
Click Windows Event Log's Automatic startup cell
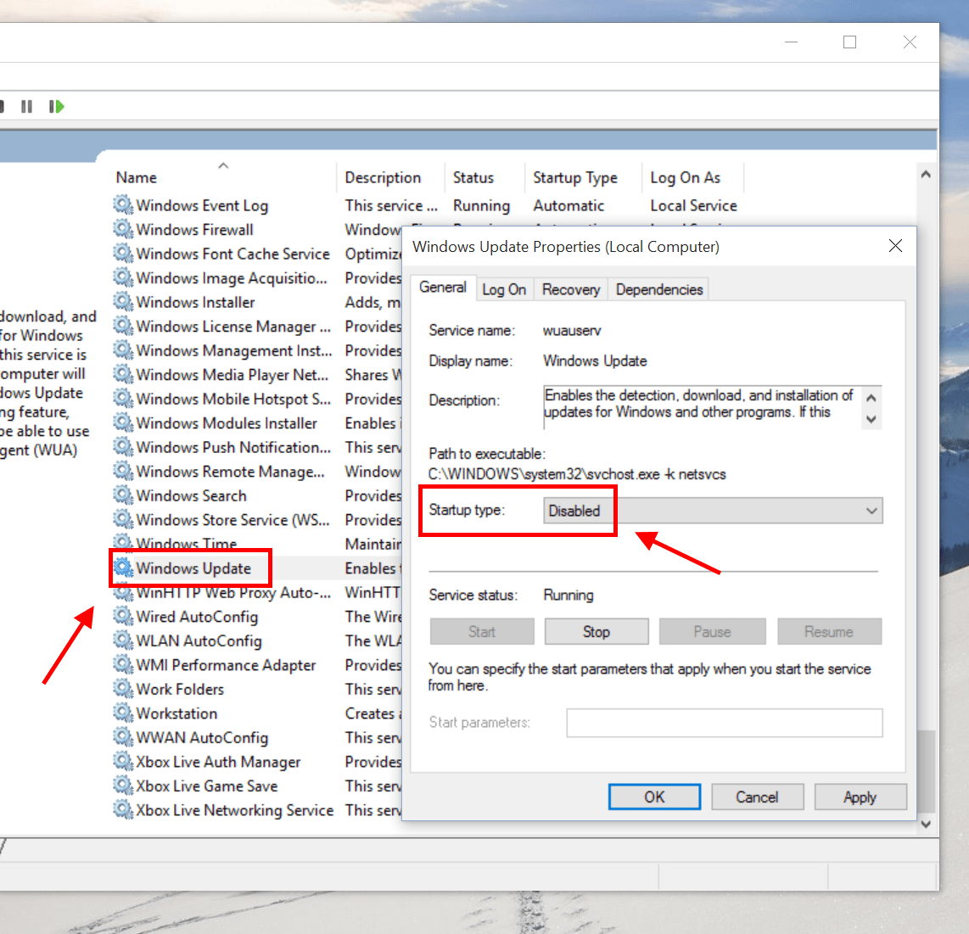click(569, 205)
